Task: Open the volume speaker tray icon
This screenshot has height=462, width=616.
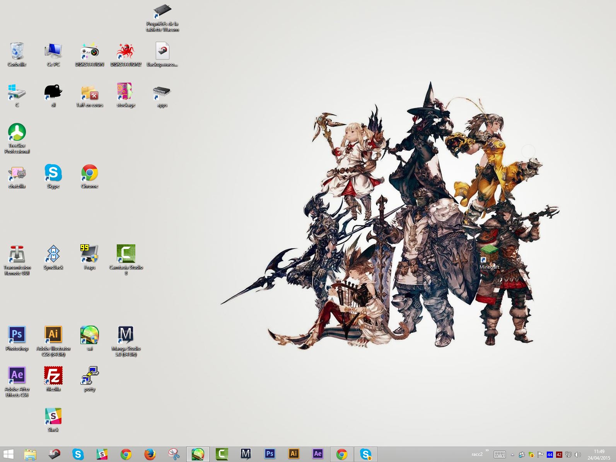Action: pos(577,455)
